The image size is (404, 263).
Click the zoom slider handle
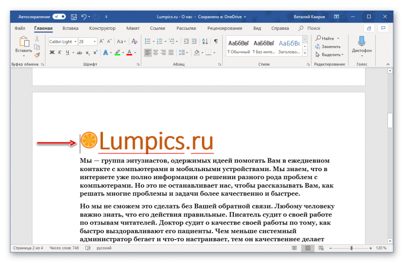pyautogui.click(x=351, y=248)
